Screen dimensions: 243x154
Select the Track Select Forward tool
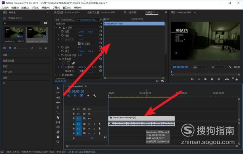(x=58, y=93)
